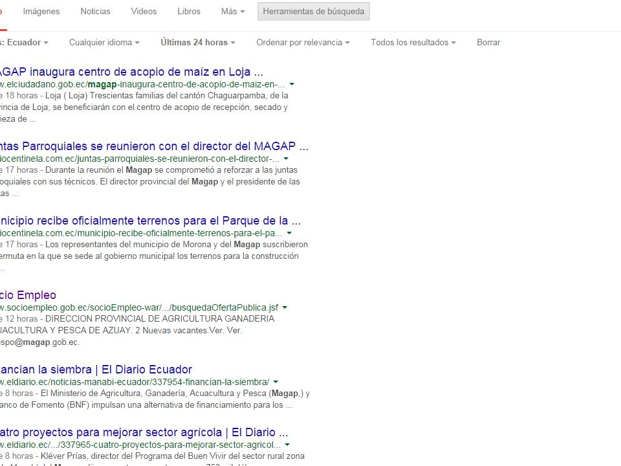
Task: Open the Empleo search result link
Action: [x=28, y=295]
